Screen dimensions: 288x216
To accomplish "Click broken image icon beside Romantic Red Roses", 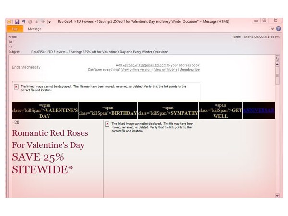I will click(x=107, y=124).
